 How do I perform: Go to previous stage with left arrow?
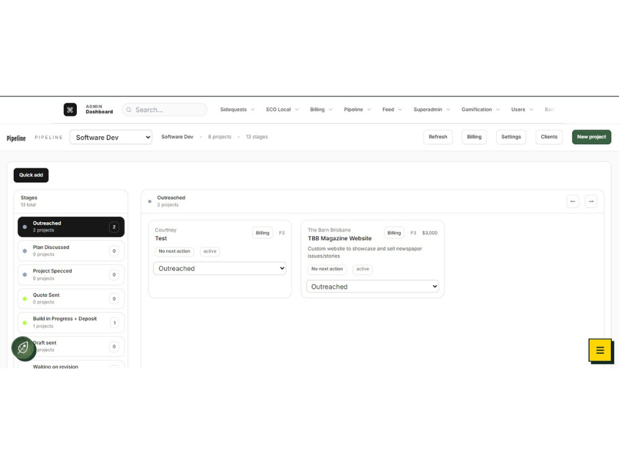(x=573, y=201)
